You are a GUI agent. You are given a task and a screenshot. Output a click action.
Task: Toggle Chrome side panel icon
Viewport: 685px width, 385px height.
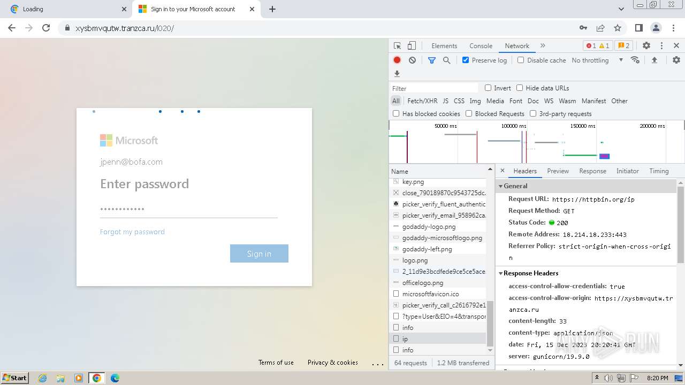pyautogui.click(x=639, y=28)
